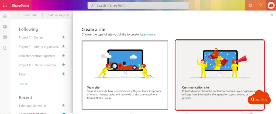
Task: Click the SharePoint brand title
Action: coord(20,5)
